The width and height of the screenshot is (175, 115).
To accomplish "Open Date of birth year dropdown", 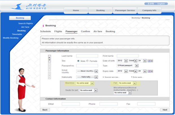I will pos(122,61).
